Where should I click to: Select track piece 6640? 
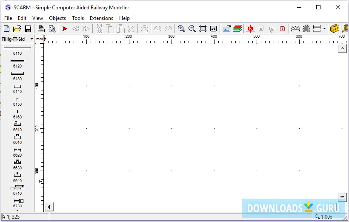(x=17, y=177)
